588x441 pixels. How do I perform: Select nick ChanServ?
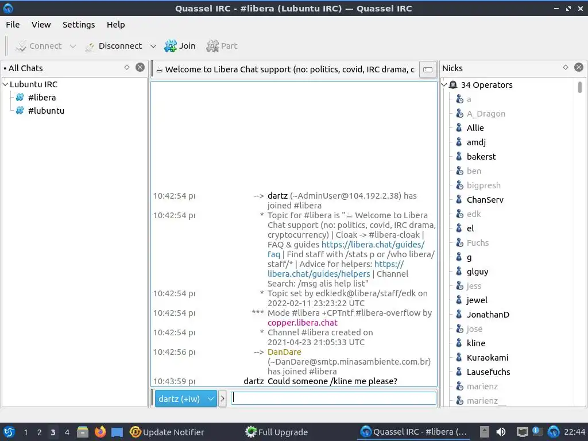(x=485, y=200)
